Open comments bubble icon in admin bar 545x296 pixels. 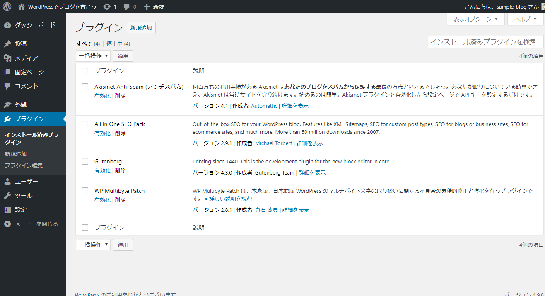[x=127, y=7]
